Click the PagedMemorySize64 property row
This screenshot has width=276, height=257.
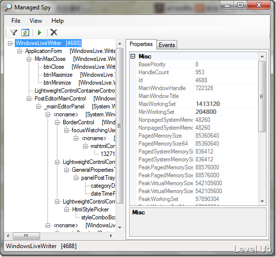point(197,144)
